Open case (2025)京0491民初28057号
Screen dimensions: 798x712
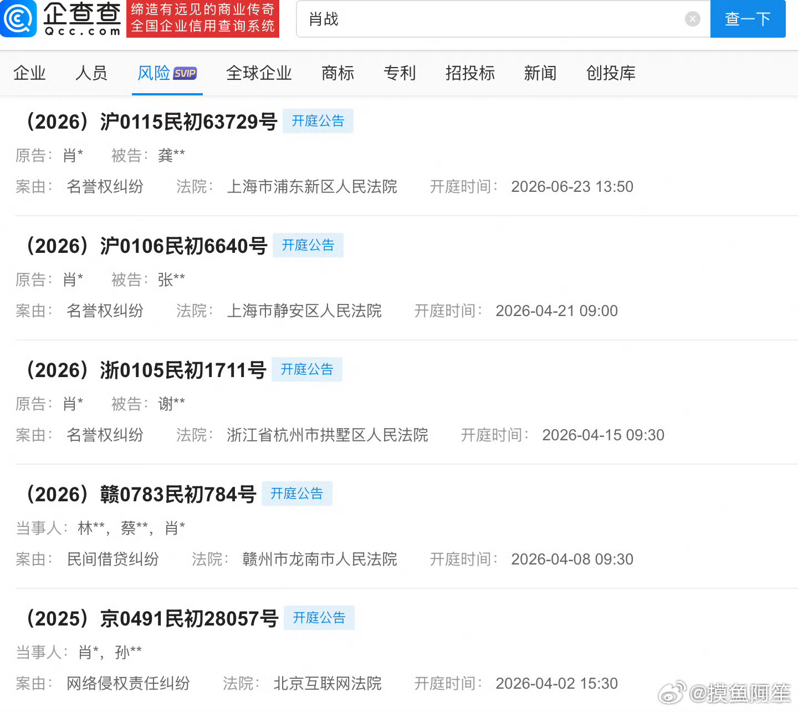(x=152, y=618)
